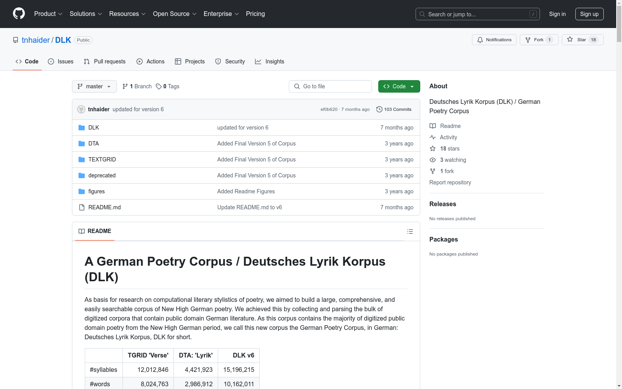Open the Pull requests tab
The height and width of the screenshot is (389, 622).
105,61
